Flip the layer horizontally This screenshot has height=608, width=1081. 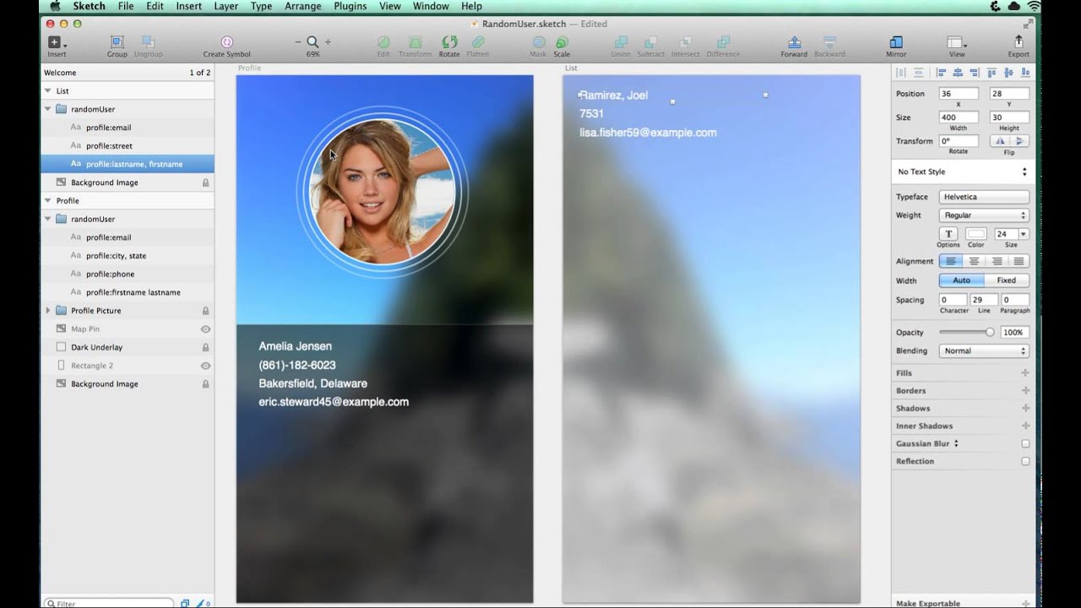(x=999, y=141)
